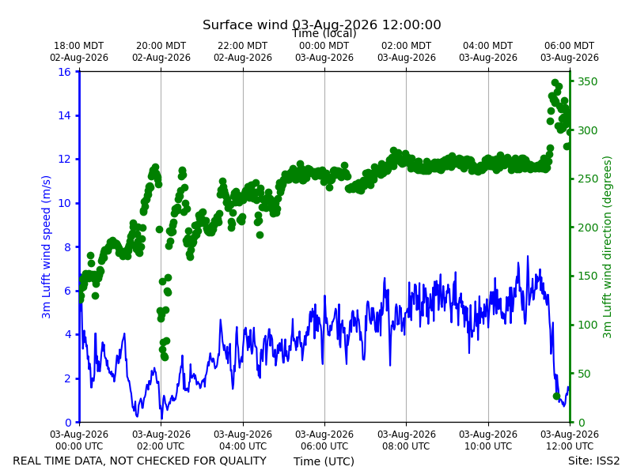Screen dimensions: 633x474
Task: Click the green '350' direction tick label
Action: [x=587, y=81]
